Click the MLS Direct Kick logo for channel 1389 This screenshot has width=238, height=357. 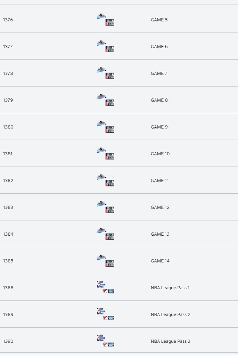[x=109, y=318]
